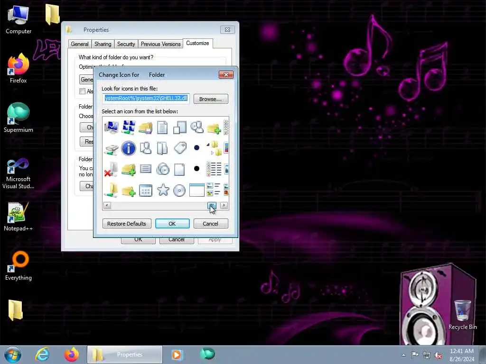Viewport: 486px width, 364px height.
Task: Open the Previous Versions tab
Action: [160, 44]
